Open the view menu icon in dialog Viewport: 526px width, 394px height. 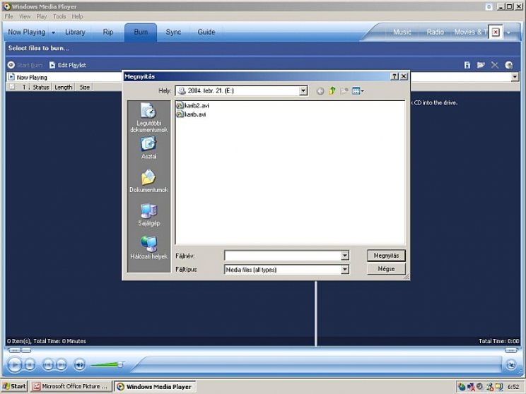tap(358, 91)
